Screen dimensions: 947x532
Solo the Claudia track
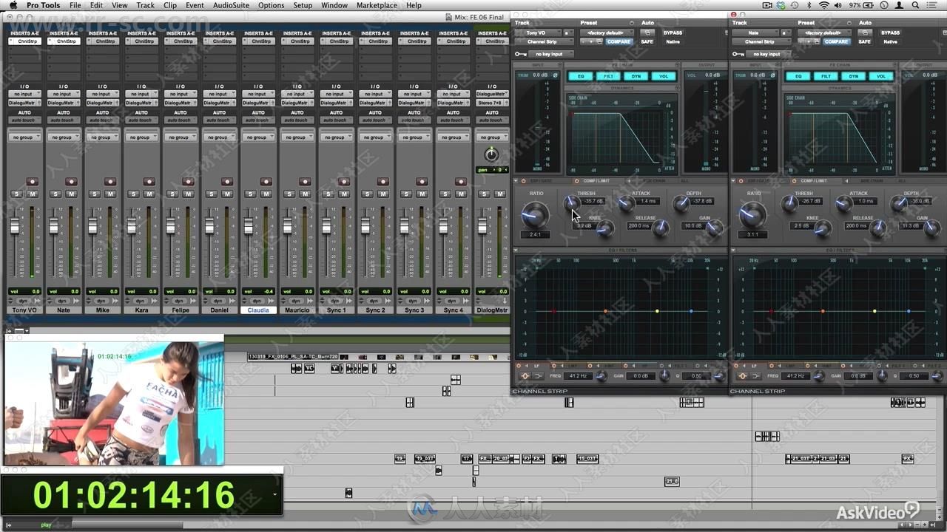tap(250, 194)
